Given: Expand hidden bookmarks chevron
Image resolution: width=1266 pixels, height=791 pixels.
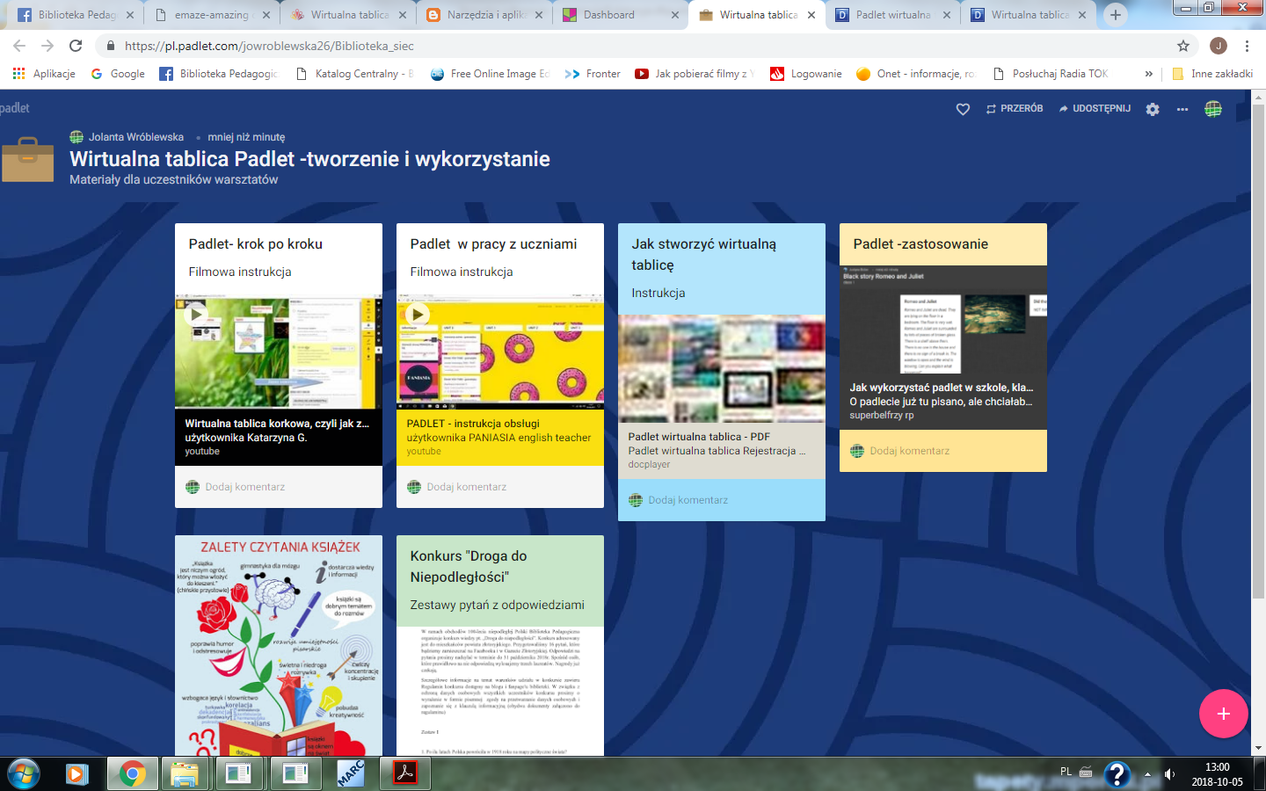Looking at the screenshot, I should point(1148,74).
